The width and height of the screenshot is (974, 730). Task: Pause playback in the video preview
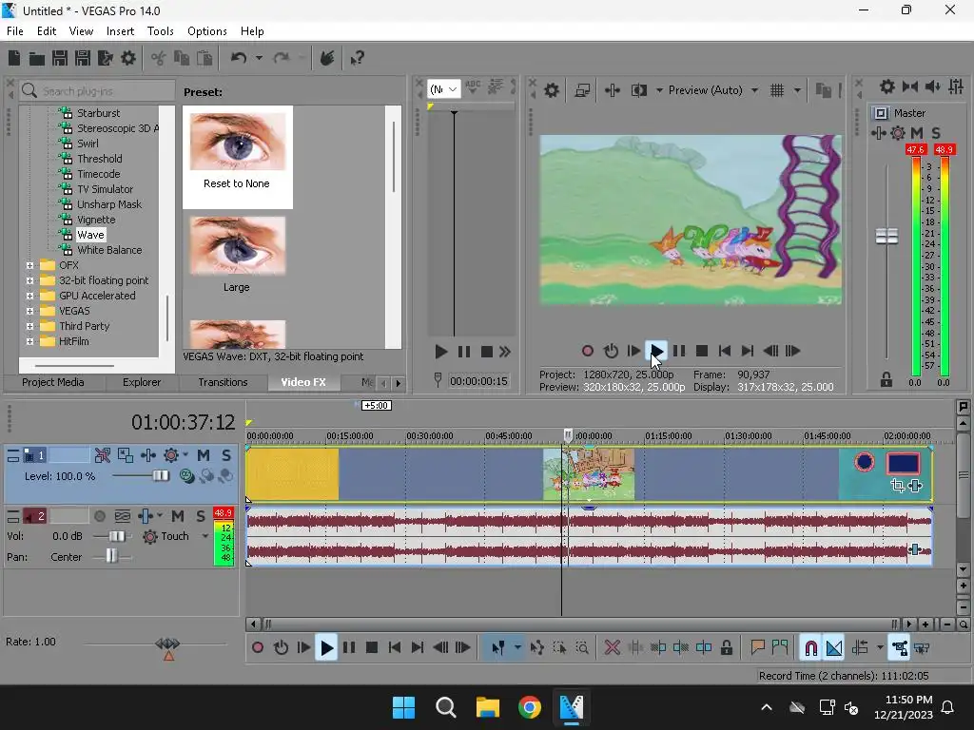pyautogui.click(x=679, y=352)
